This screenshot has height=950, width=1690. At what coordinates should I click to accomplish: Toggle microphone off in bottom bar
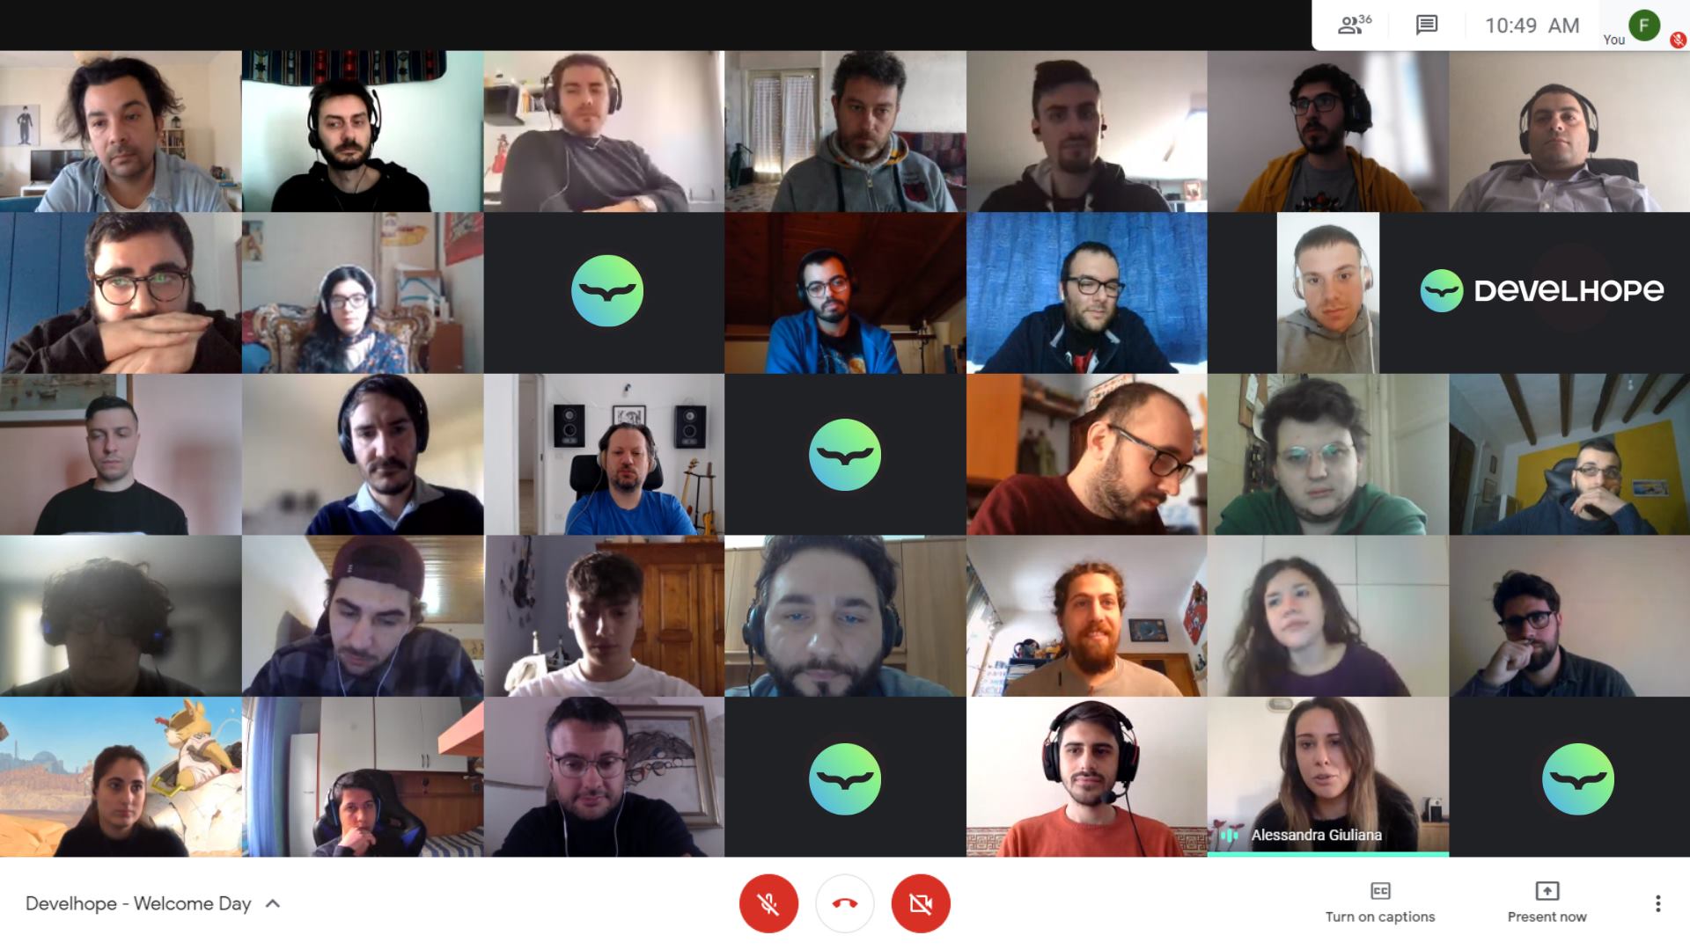click(768, 903)
